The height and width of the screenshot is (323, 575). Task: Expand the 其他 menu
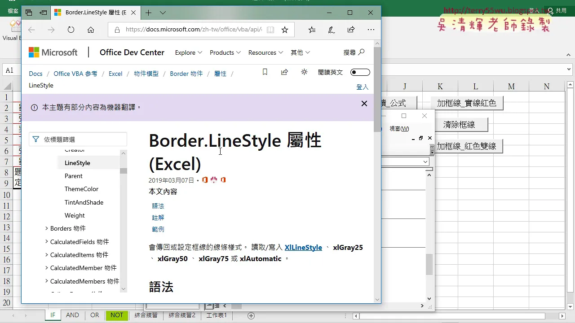[300, 52]
